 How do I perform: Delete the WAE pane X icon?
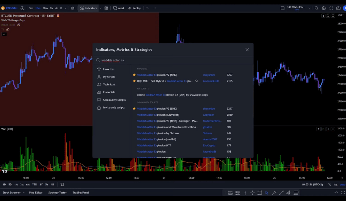[x=323, y=129]
